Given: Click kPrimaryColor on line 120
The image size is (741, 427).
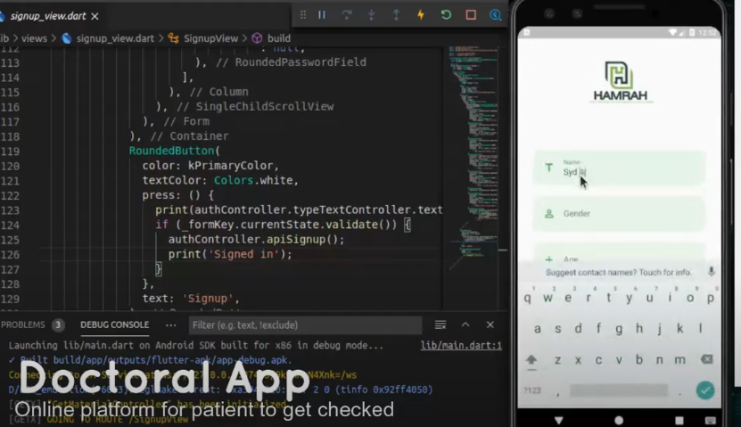Looking at the screenshot, I should (x=231, y=166).
